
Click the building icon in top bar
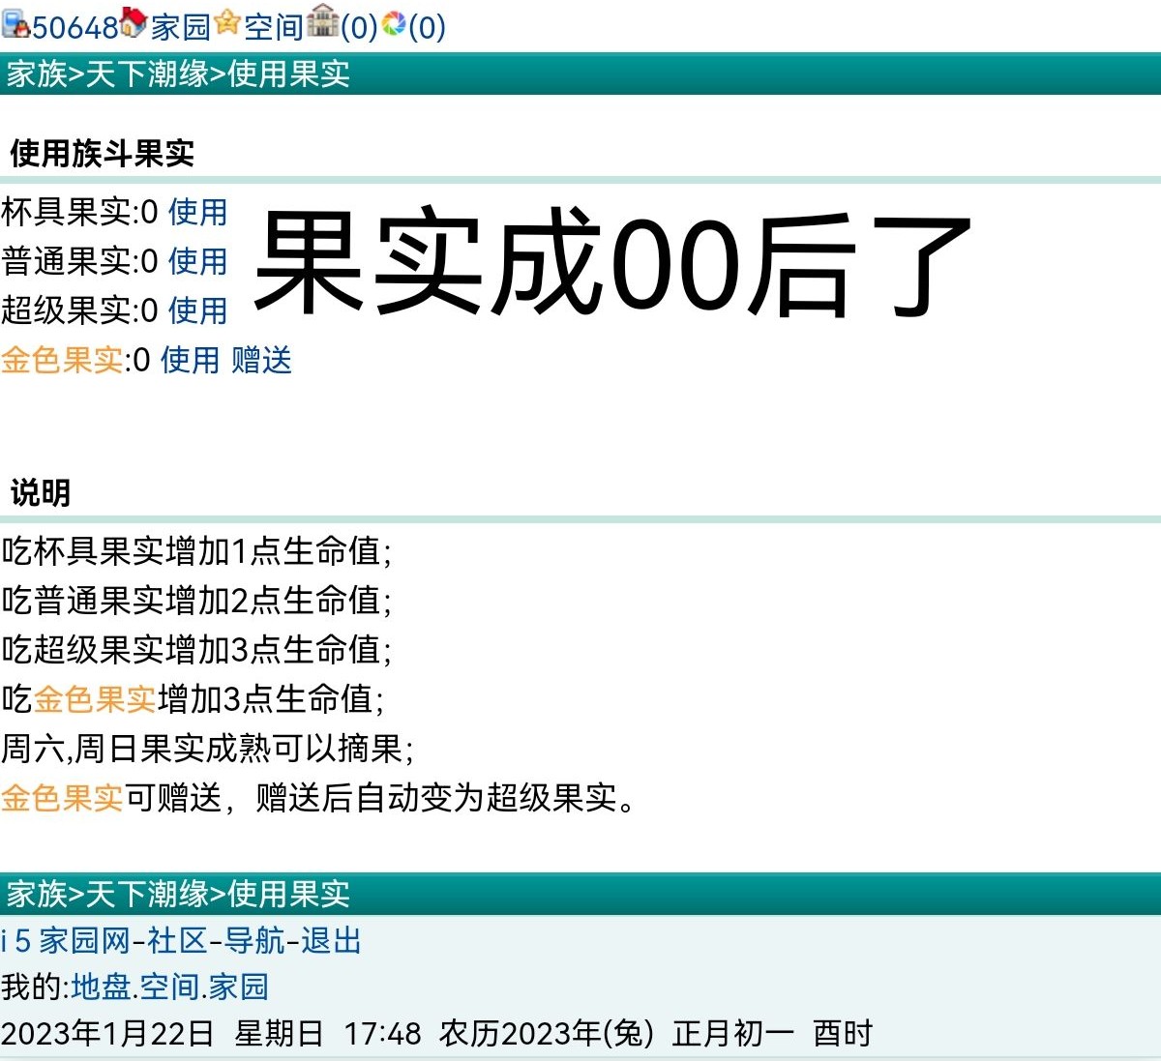[x=322, y=21]
